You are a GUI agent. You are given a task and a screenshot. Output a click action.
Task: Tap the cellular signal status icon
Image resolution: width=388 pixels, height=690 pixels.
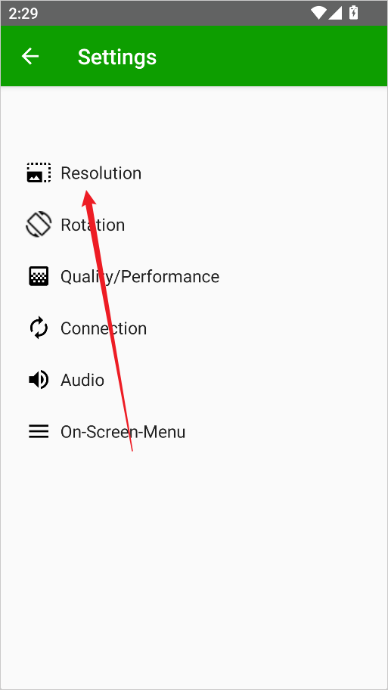click(x=335, y=13)
